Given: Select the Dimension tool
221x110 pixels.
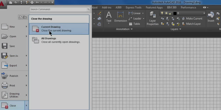Looking at the screenshot, I should pyautogui.click(x=120, y=17).
